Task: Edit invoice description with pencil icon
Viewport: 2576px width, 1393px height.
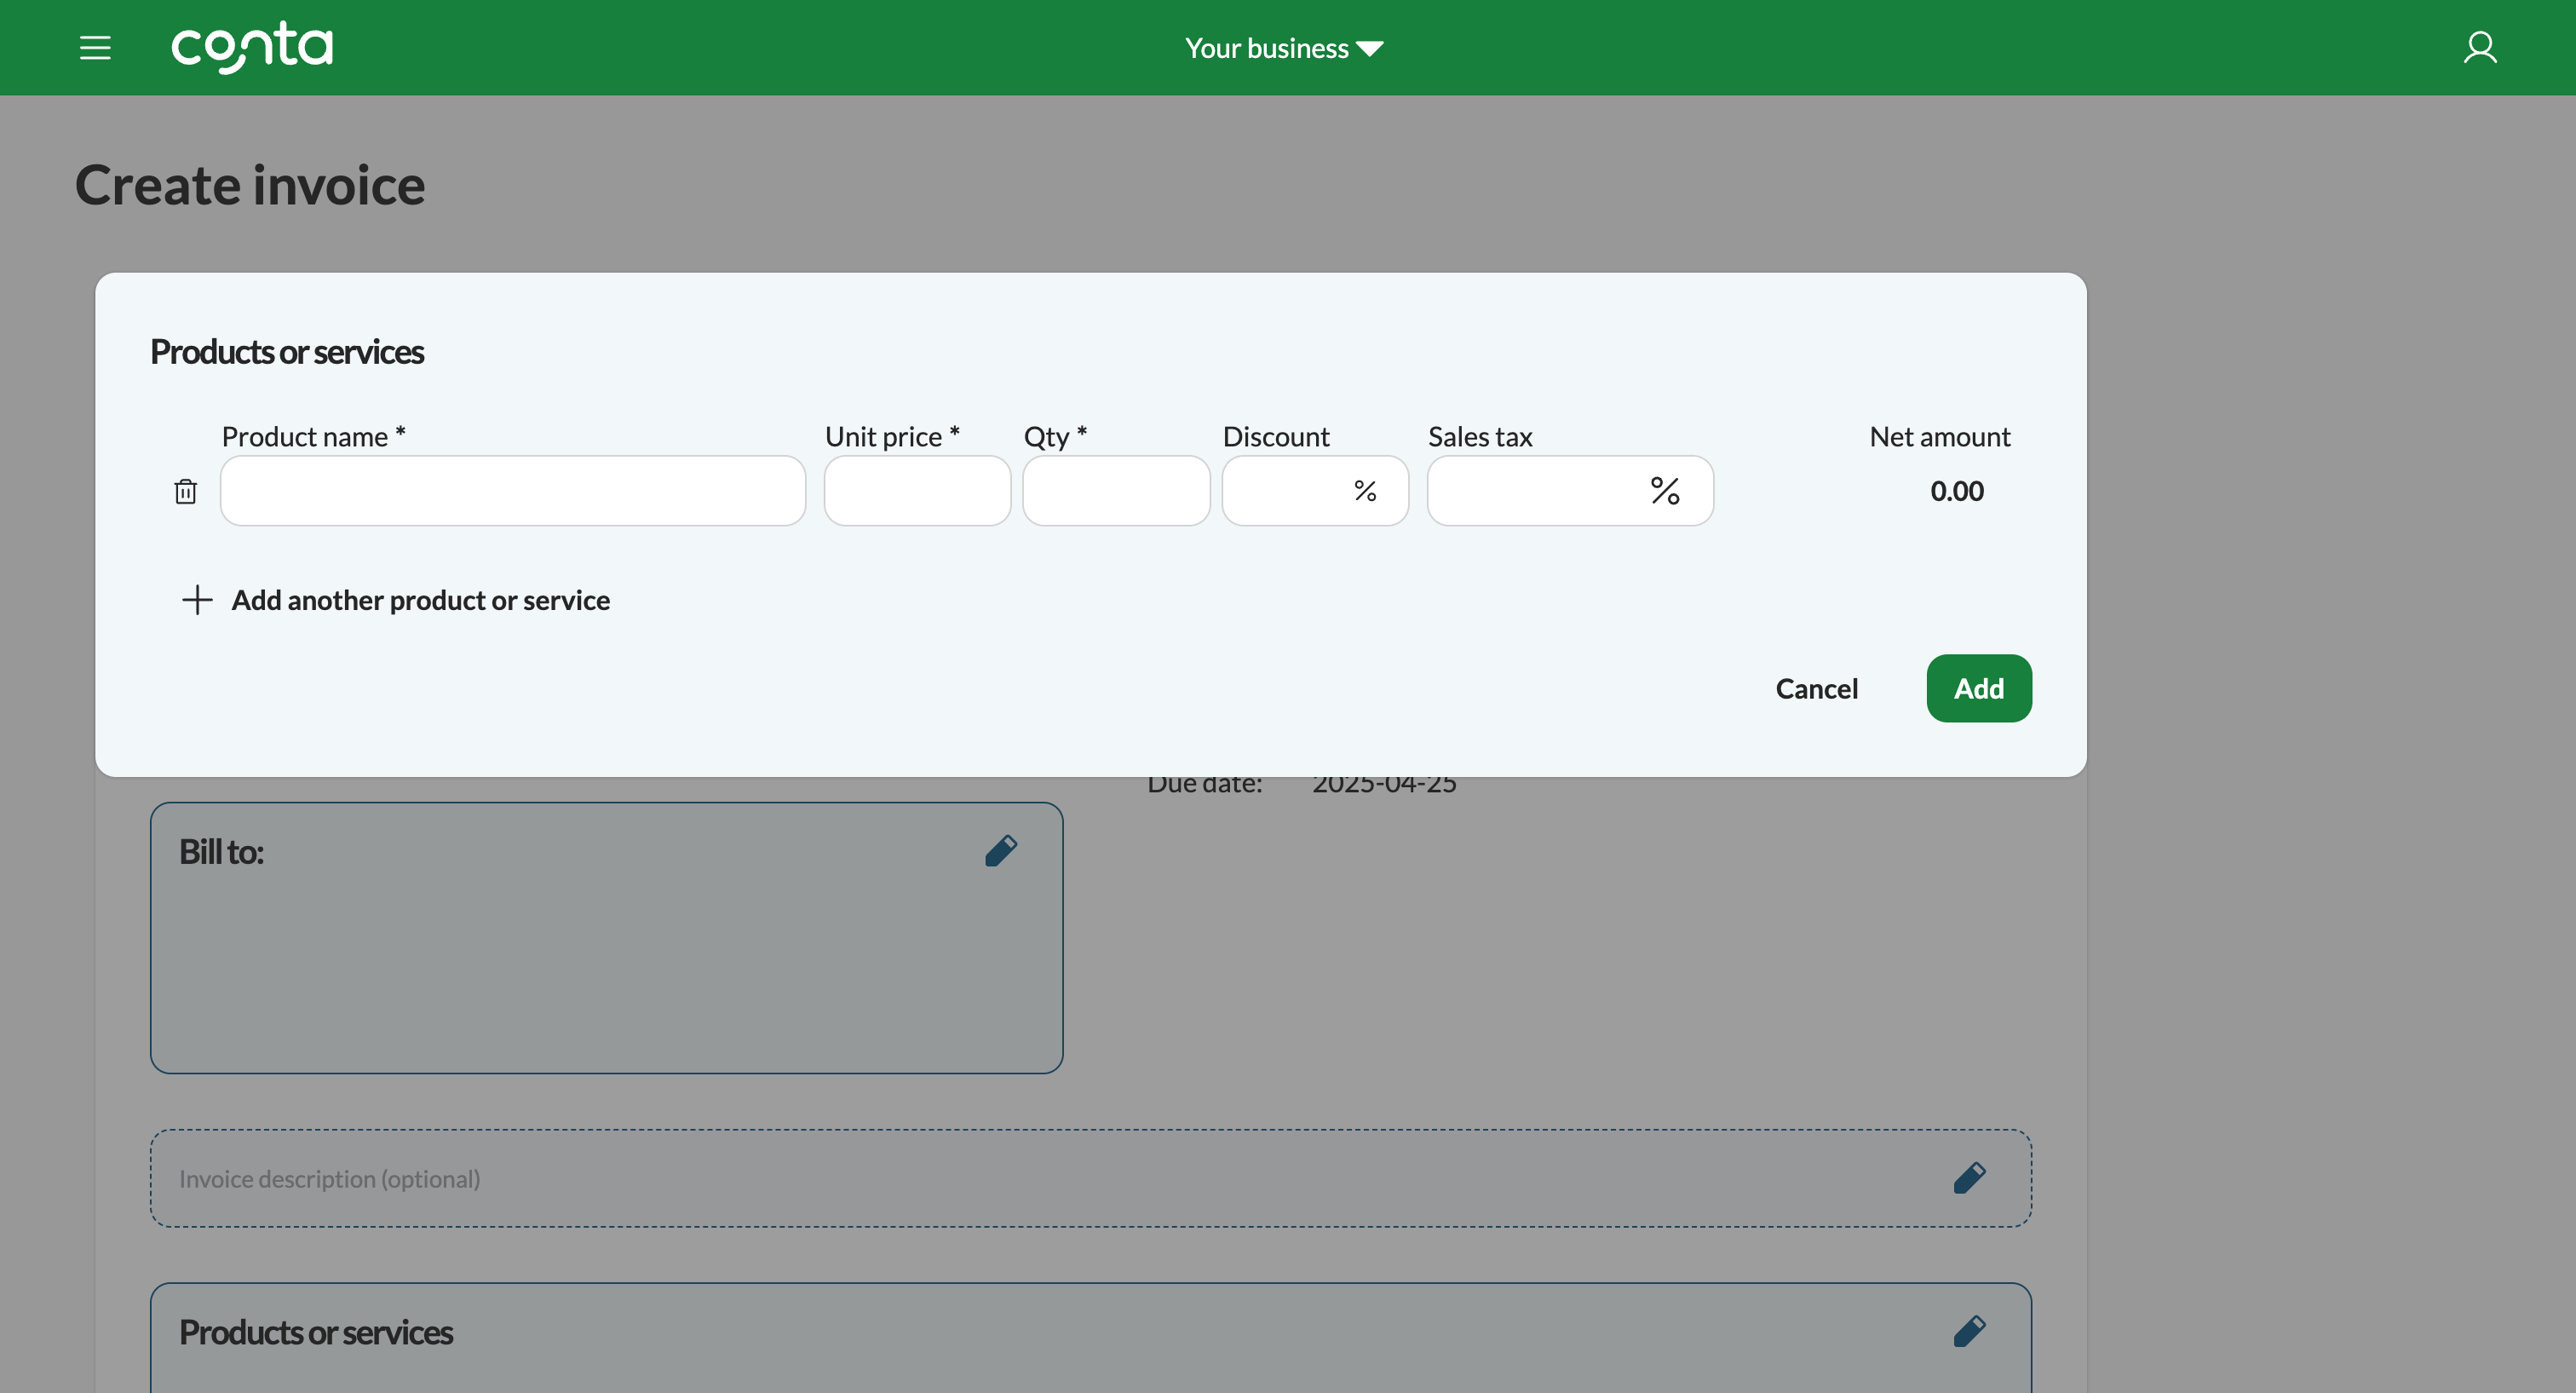Action: [1968, 1178]
